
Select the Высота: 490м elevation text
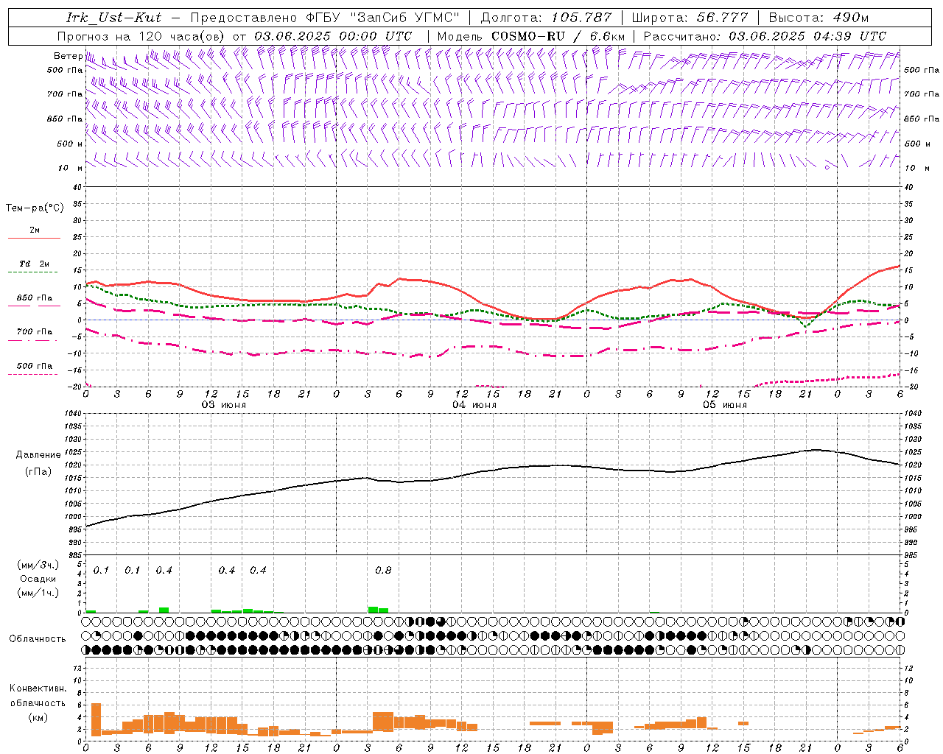(818, 18)
